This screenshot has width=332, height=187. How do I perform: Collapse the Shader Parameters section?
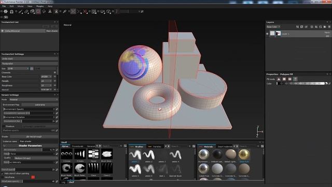pos(4,145)
